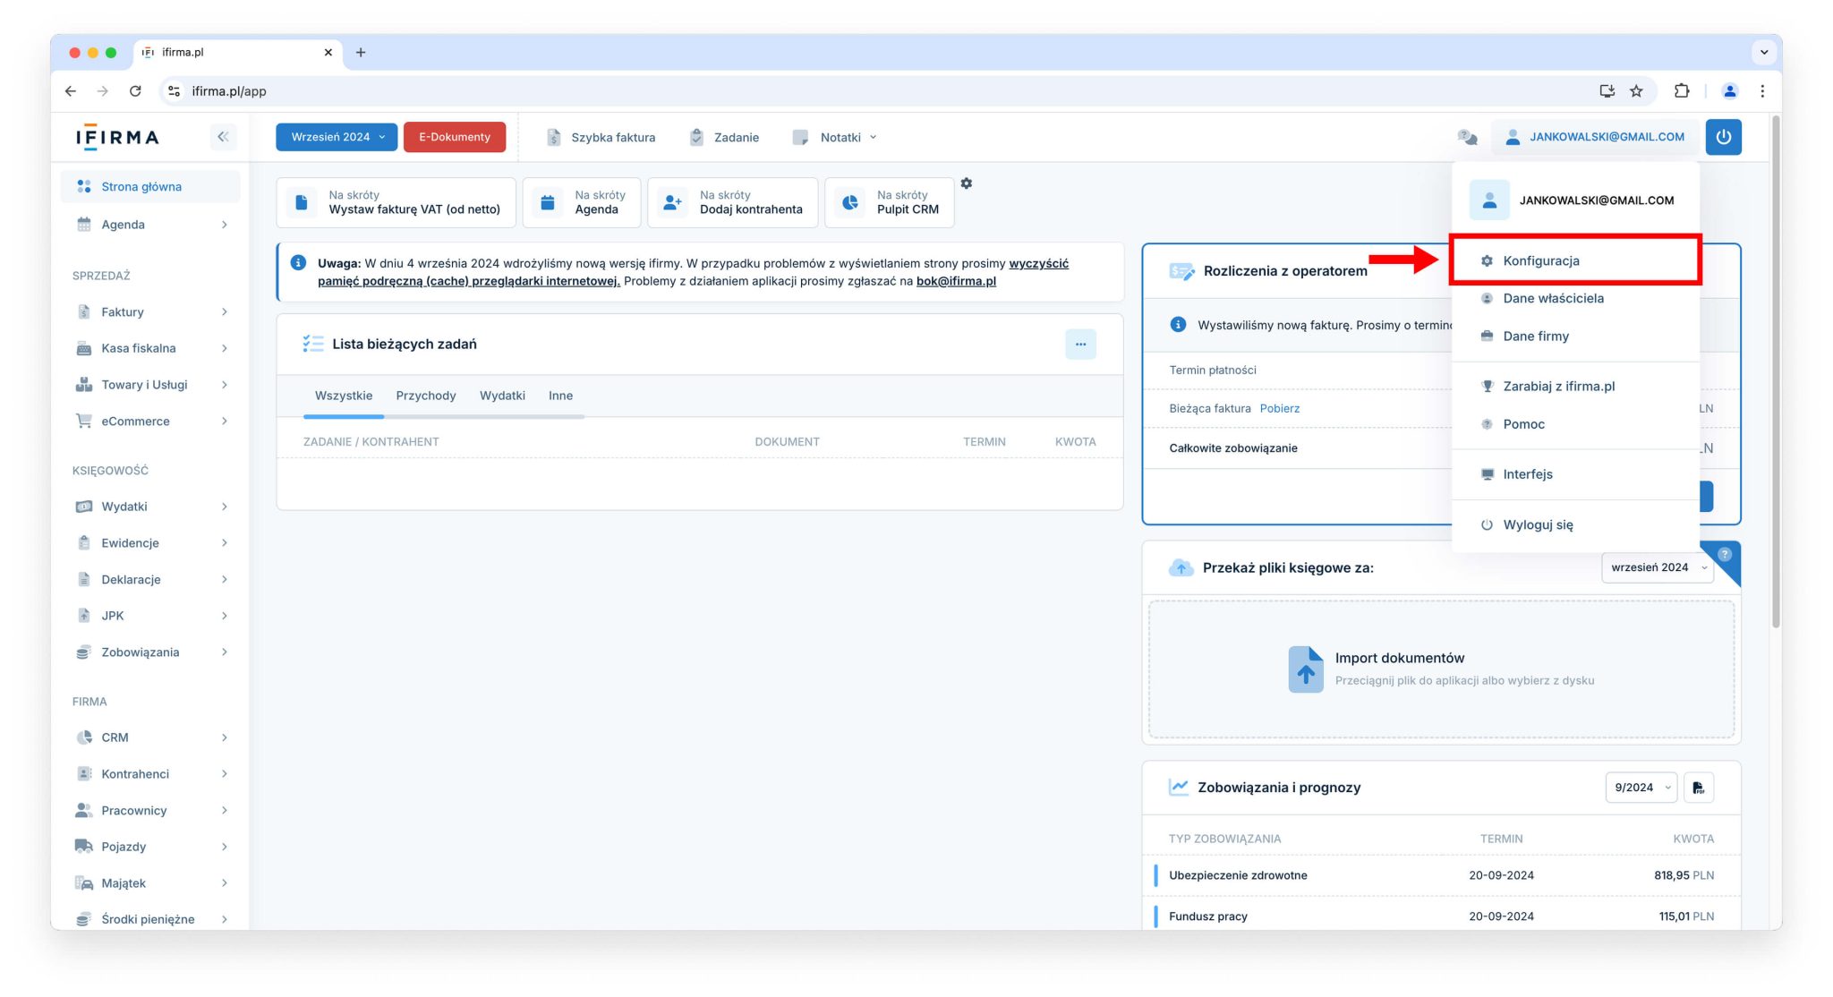Image resolution: width=1833 pixels, height=997 pixels.
Task: Expand the Wydatki sidebar section
Action: [151, 507]
